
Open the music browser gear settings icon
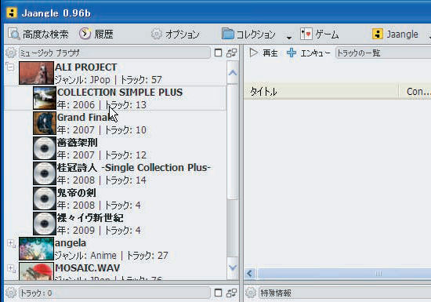pos(11,53)
